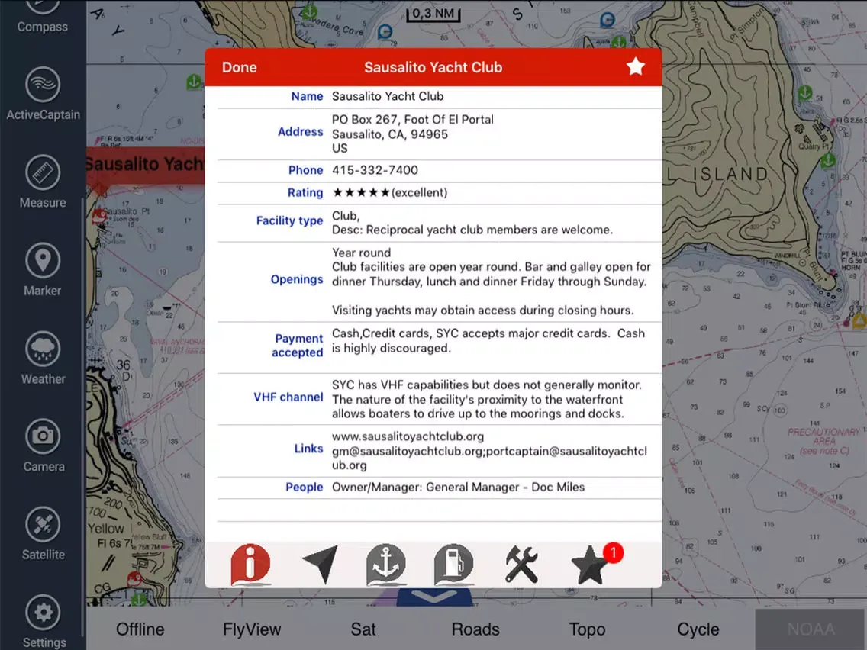Viewport: 867px width, 650px height.
Task: Select the NOAA chart tab
Action: pyautogui.click(x=811, y=629)
